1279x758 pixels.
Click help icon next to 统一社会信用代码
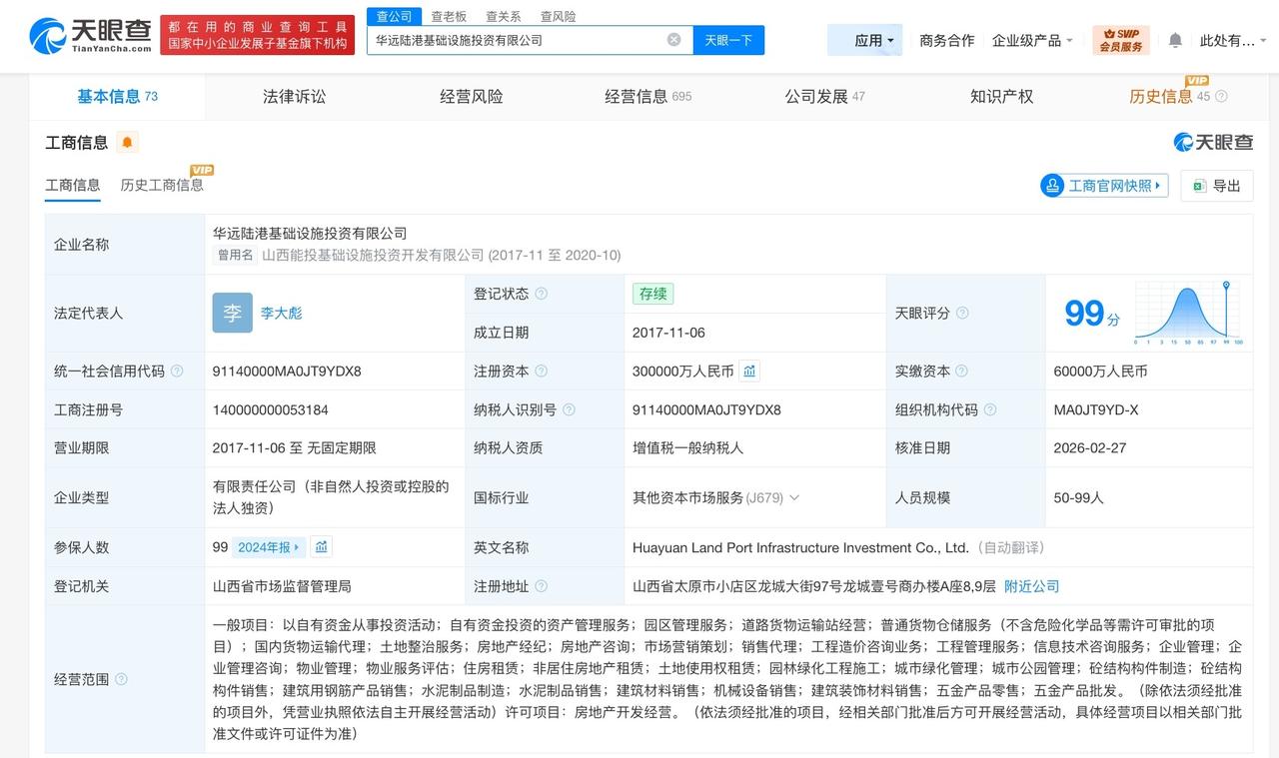pyautogui.click(x=177, y=372)
